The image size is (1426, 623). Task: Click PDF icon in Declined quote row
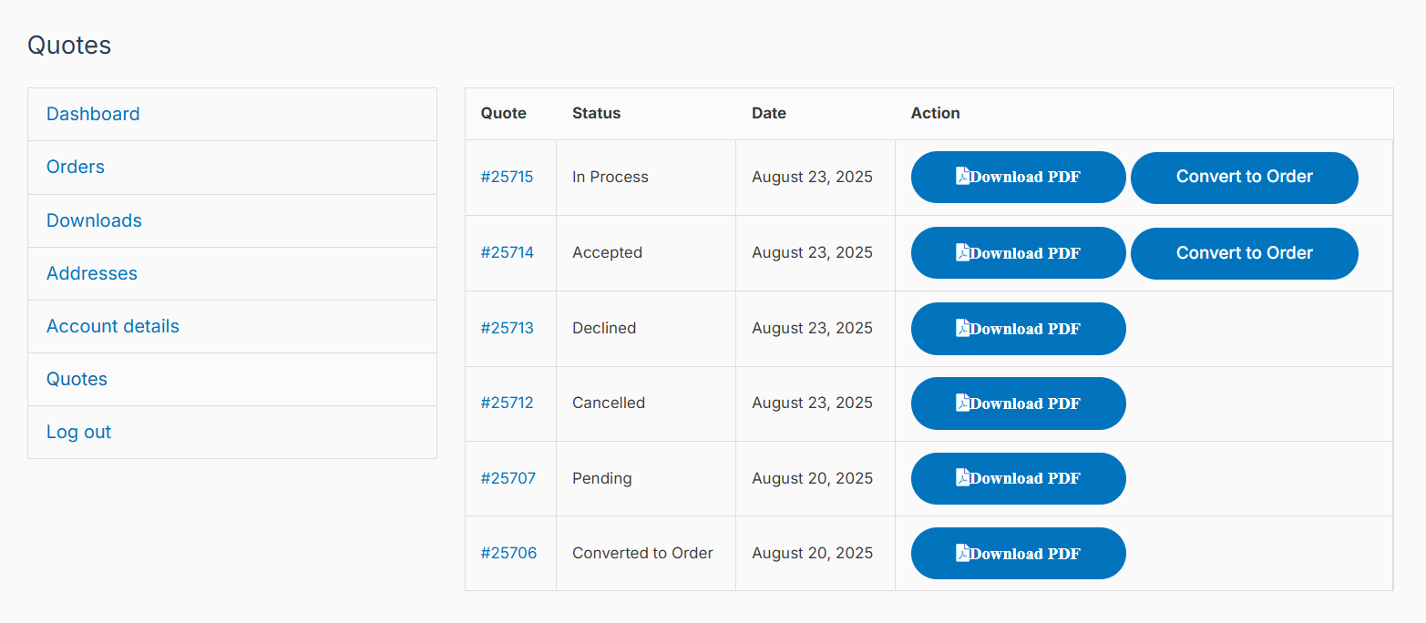pos(962,328)
